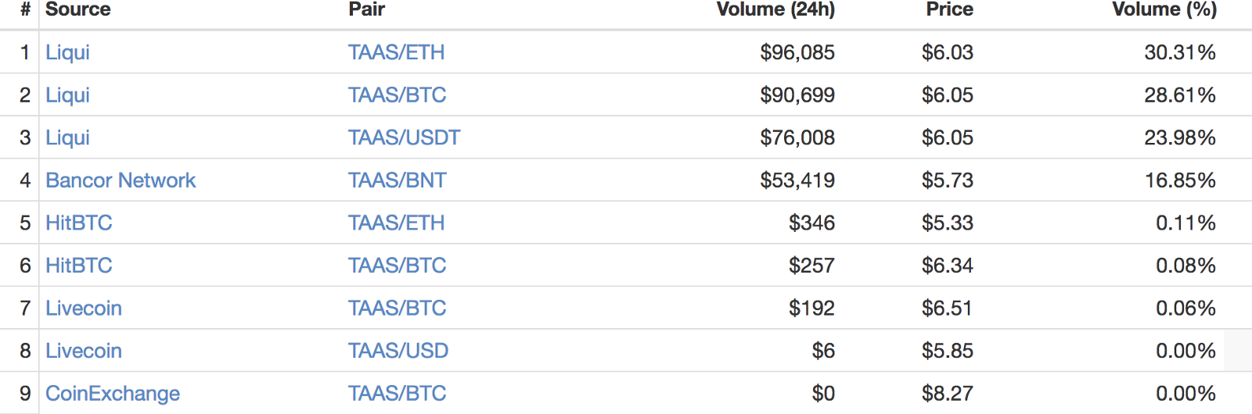This screenshot has height=414, width=1252.
Task: Open the TAAS/USD pair on Livecoin
Action: [398, 351]
